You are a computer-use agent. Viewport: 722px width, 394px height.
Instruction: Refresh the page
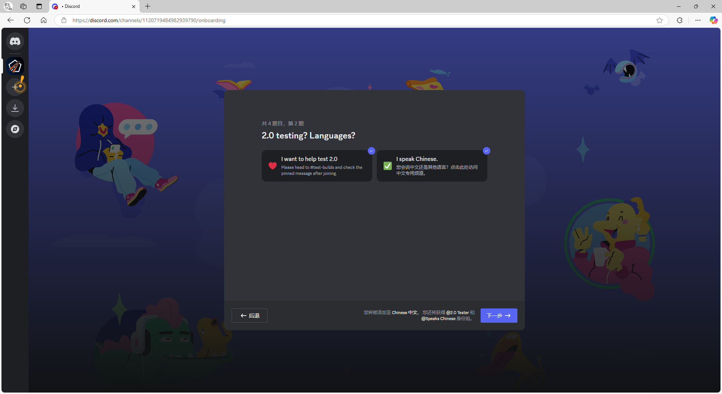[x=27, y=20]
